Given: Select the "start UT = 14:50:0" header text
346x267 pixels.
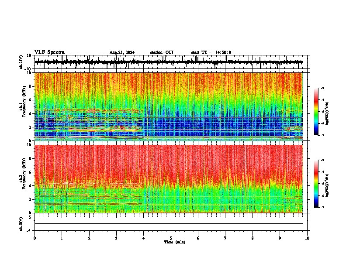Looking at the screenshot, I should [x=211, y=52].
